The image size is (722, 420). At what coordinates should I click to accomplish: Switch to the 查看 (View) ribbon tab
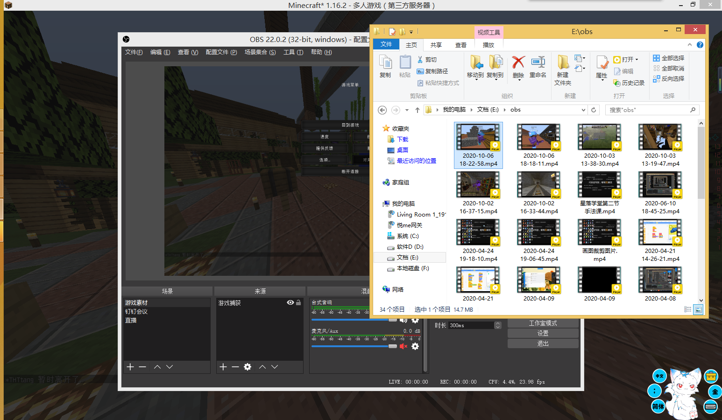pyautogui.click(x=461, y=45)
